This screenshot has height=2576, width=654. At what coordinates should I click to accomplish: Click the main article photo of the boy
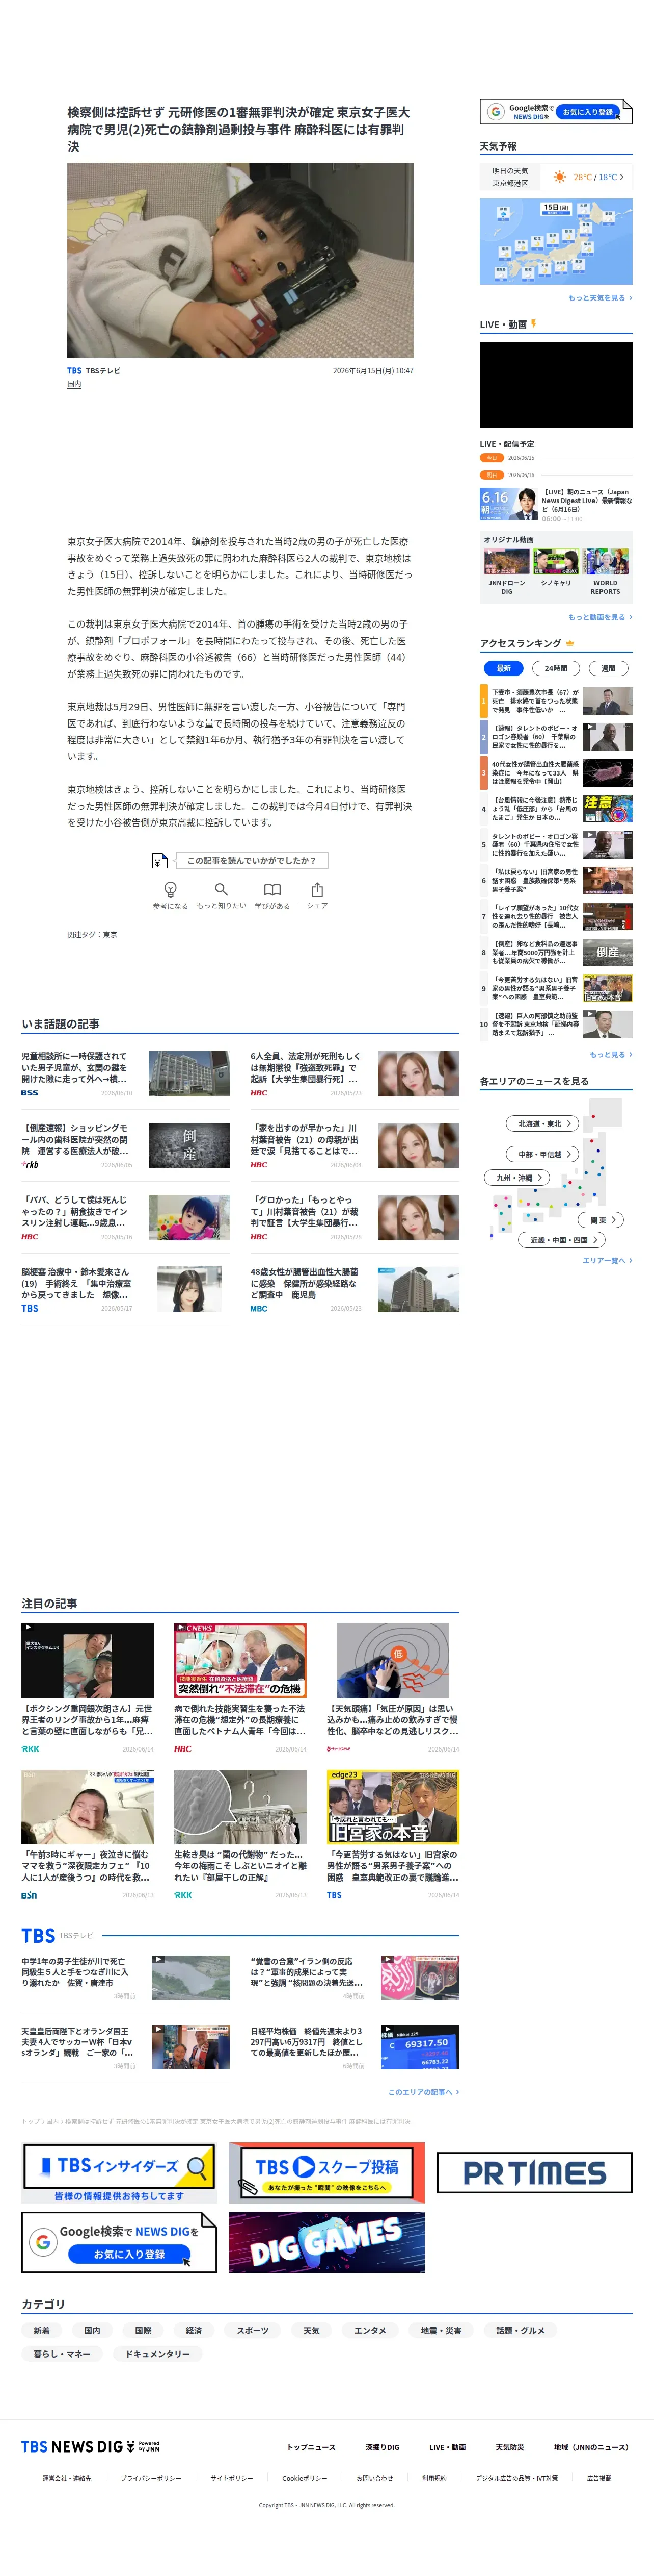point(239,260)
